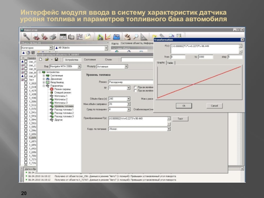Click the open folder icon in configuration toolbar
The width and height of the screenshot is (264, 198).
click(47, 59)
